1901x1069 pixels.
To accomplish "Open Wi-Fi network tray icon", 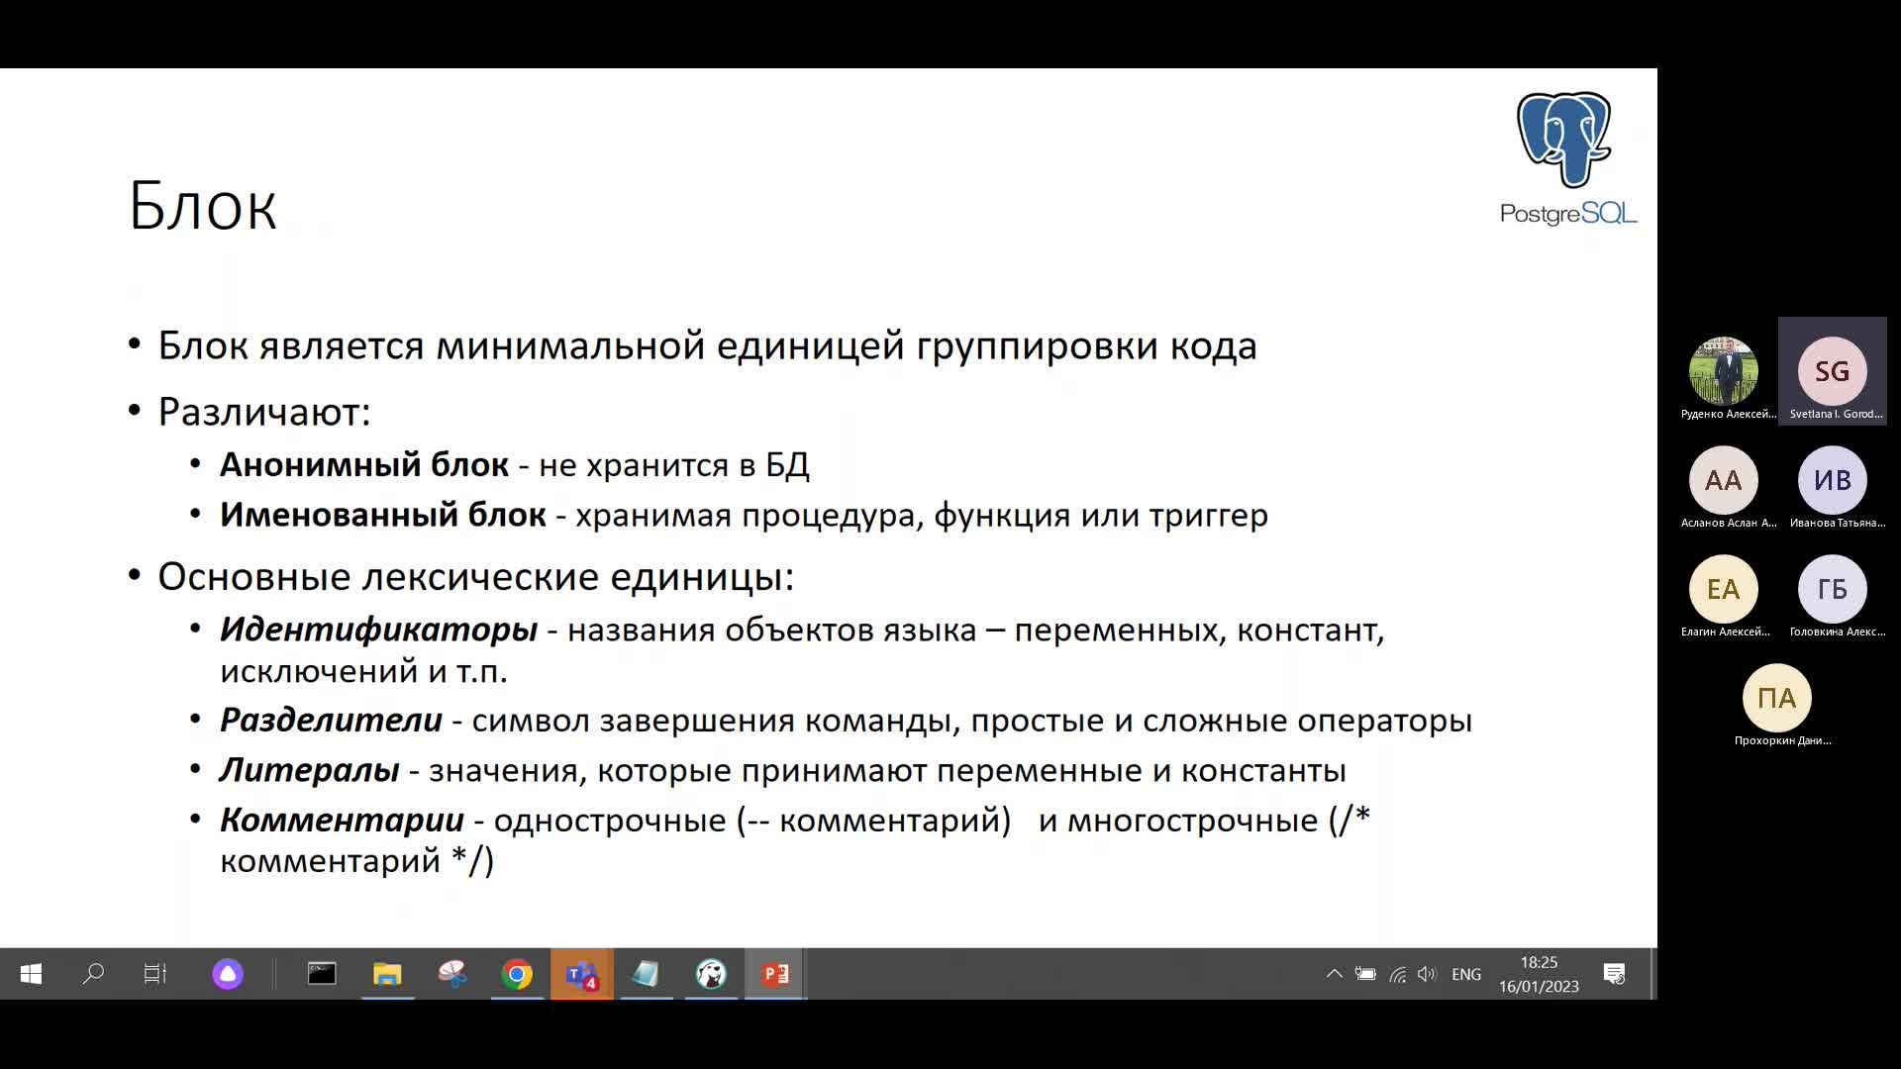I will tap(1397, 974).
